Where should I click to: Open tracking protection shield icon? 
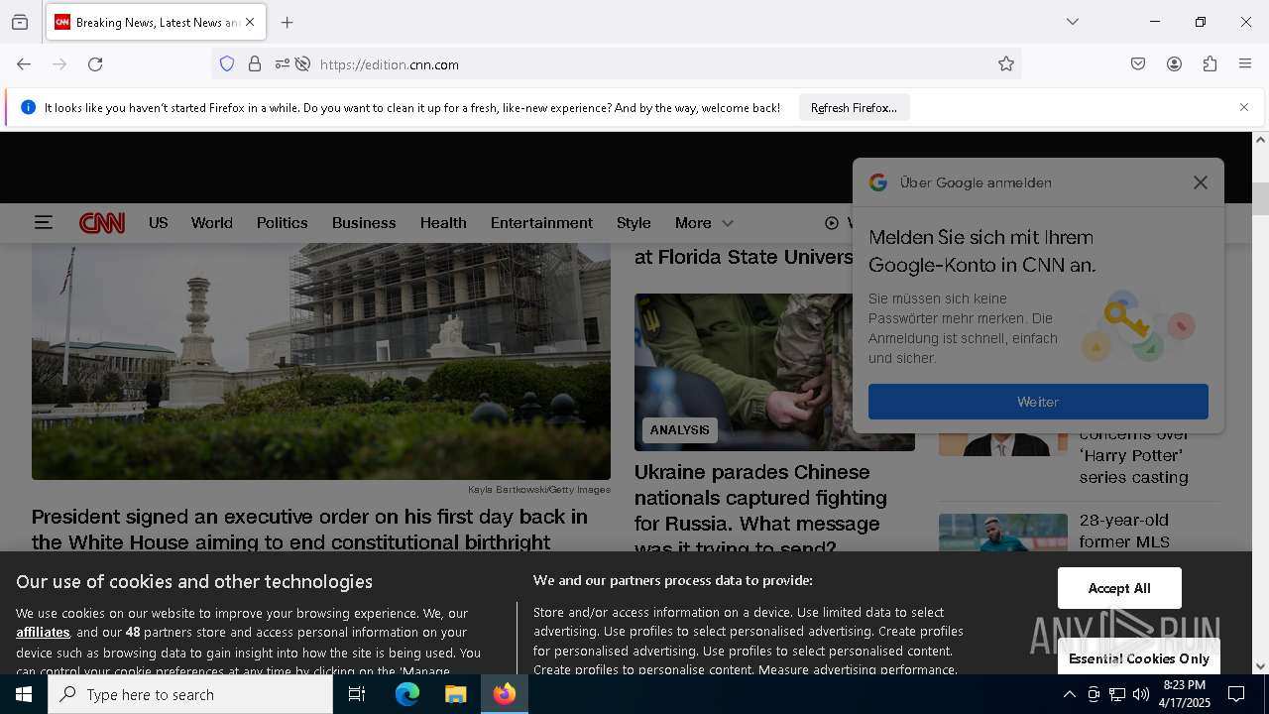click(227, 64)
